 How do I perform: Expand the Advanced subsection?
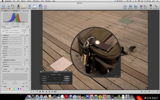point(3,66)
